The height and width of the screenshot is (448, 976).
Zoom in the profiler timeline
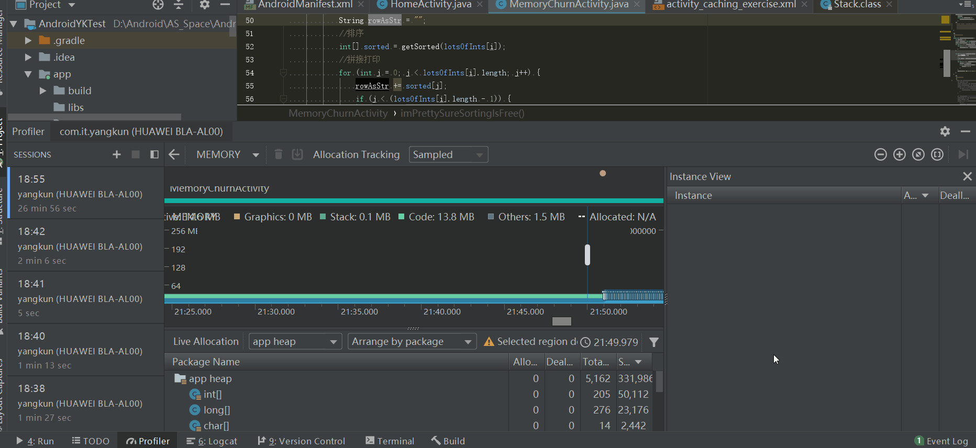pyautogui.click(x=900, y=154)
